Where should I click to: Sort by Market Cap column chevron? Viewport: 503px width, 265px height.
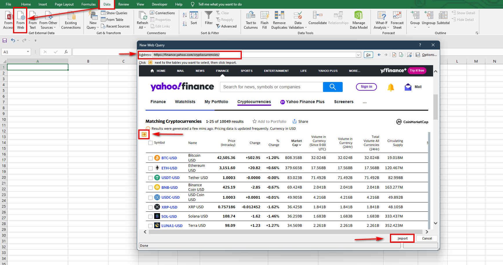tap(300, 145)
